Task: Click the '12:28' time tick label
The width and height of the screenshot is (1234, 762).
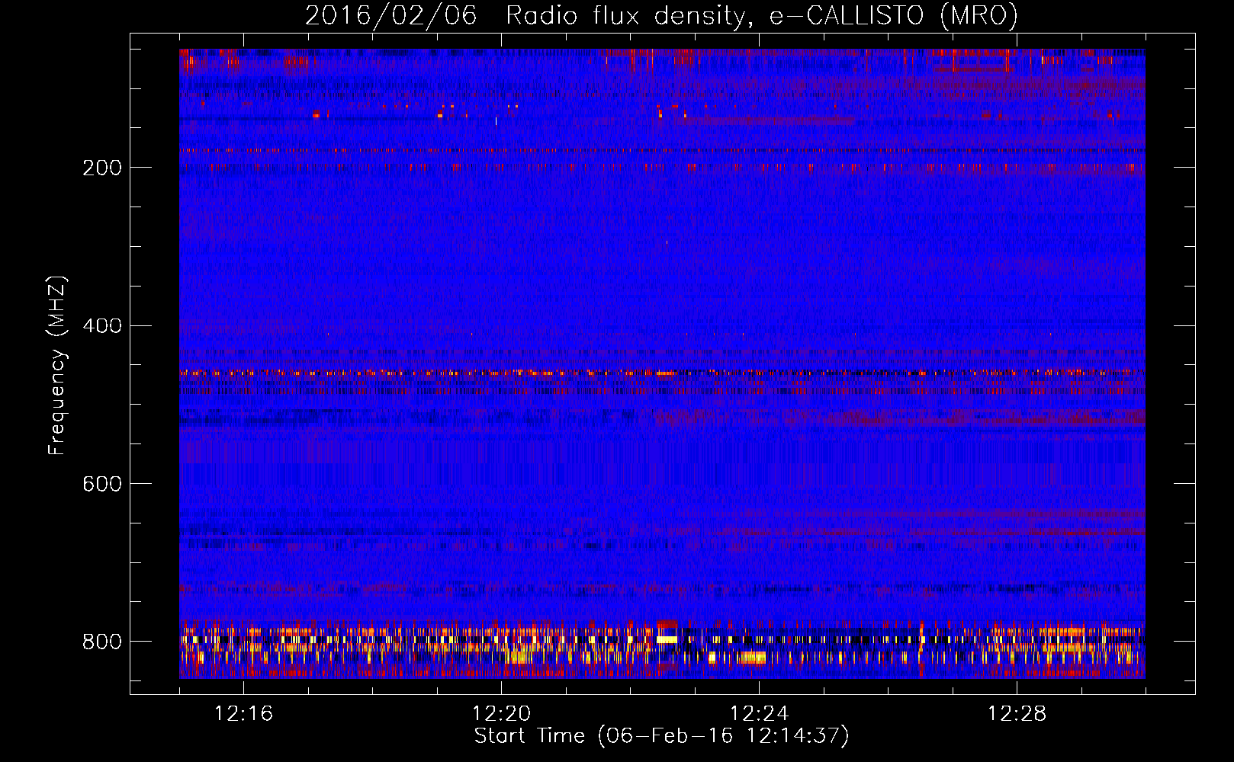Action: [1017, 714]
